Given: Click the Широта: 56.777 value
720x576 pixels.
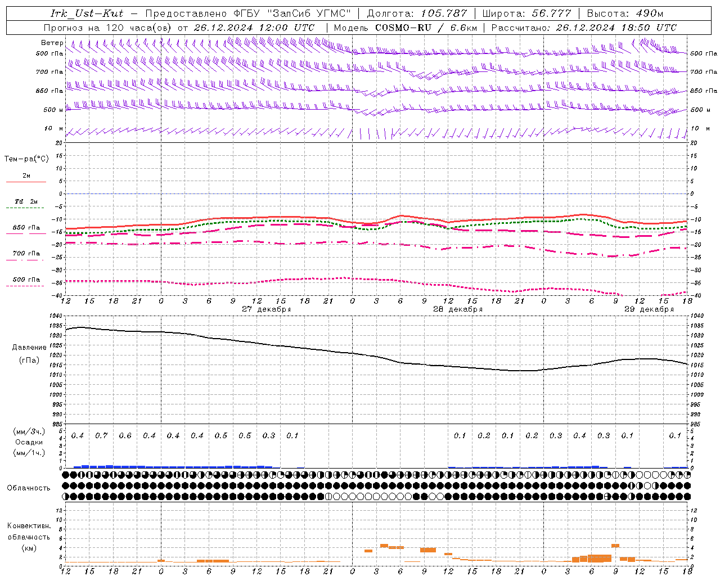Looking at the screenshot, I should pos(526,13).
